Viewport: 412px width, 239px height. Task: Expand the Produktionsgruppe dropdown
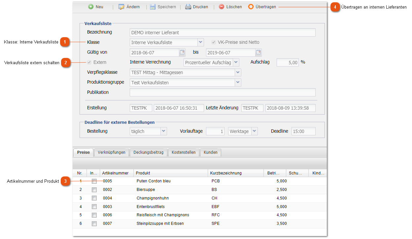click(238, 83)
